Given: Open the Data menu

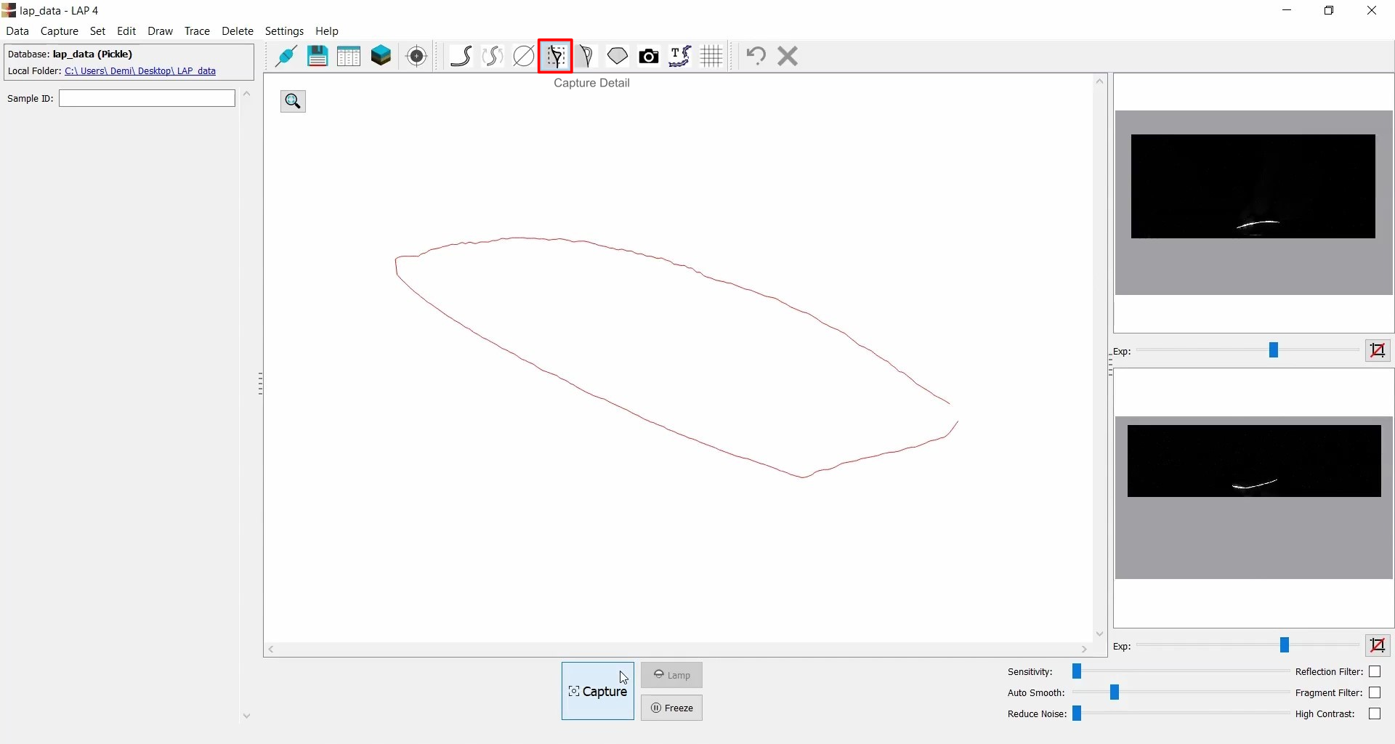Looking at the screenshot, I should (17, 31).
